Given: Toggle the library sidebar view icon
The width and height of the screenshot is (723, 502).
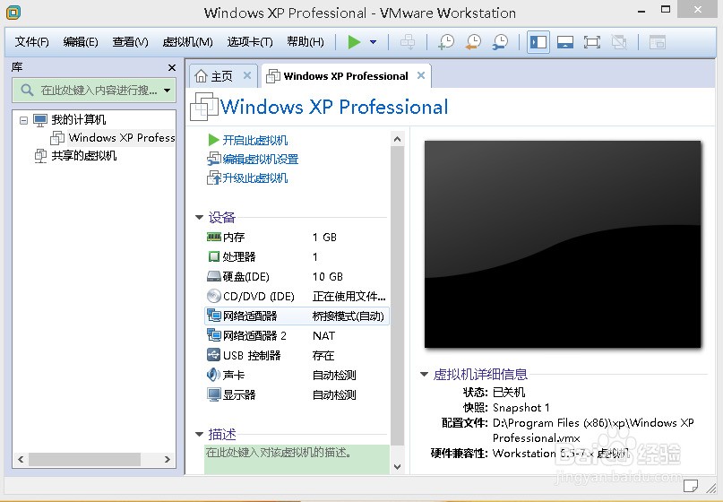Looking at the screenshot, I should click(538, 42).
